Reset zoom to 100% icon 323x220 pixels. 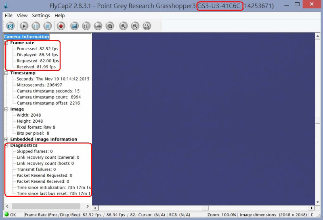(x=147, y=26)
